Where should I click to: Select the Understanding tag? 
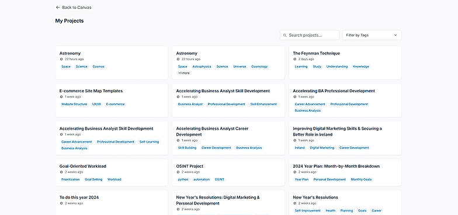(337, 67)
